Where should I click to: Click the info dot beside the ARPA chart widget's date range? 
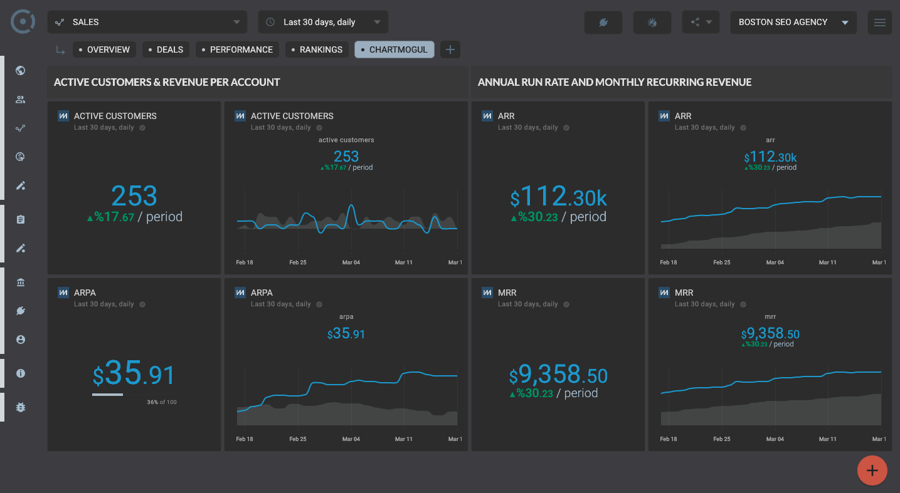pos(319,304)
